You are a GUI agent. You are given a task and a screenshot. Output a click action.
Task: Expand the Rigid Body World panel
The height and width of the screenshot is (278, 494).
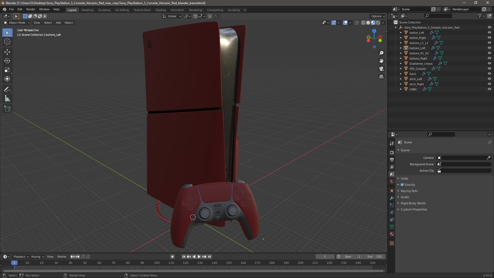pyautogui.click(x=413, y=203)
